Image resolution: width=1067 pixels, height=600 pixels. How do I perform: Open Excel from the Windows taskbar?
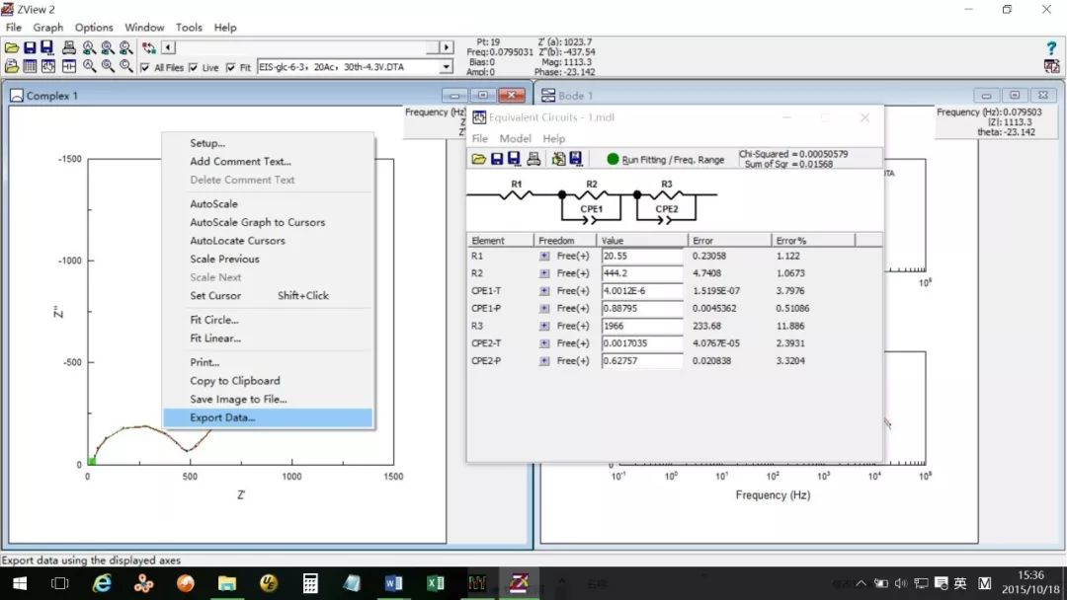(x=436, y=583)
